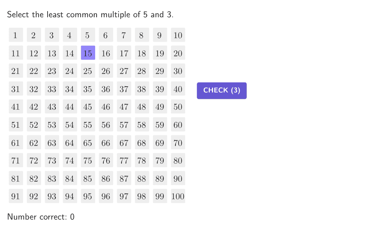This screenshot has width=372, height=232.
Task: Choose number 25 from the grid
Action: [x=88, y=71]
